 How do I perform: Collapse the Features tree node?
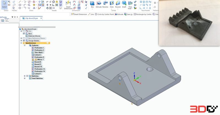[24, 45]
